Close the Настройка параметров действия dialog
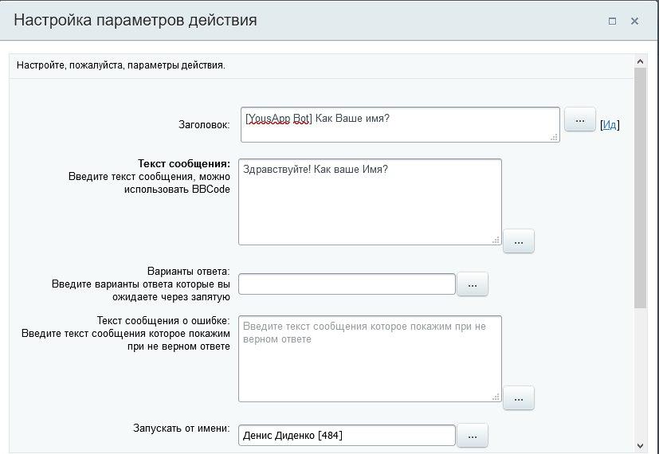659x454 pixels. click(x=635, y=22)
